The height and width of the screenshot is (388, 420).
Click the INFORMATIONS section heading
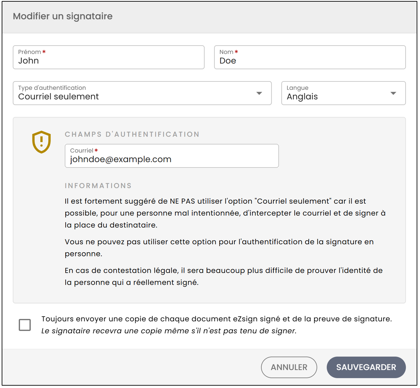pyautogui.click(x=98, y=186)
